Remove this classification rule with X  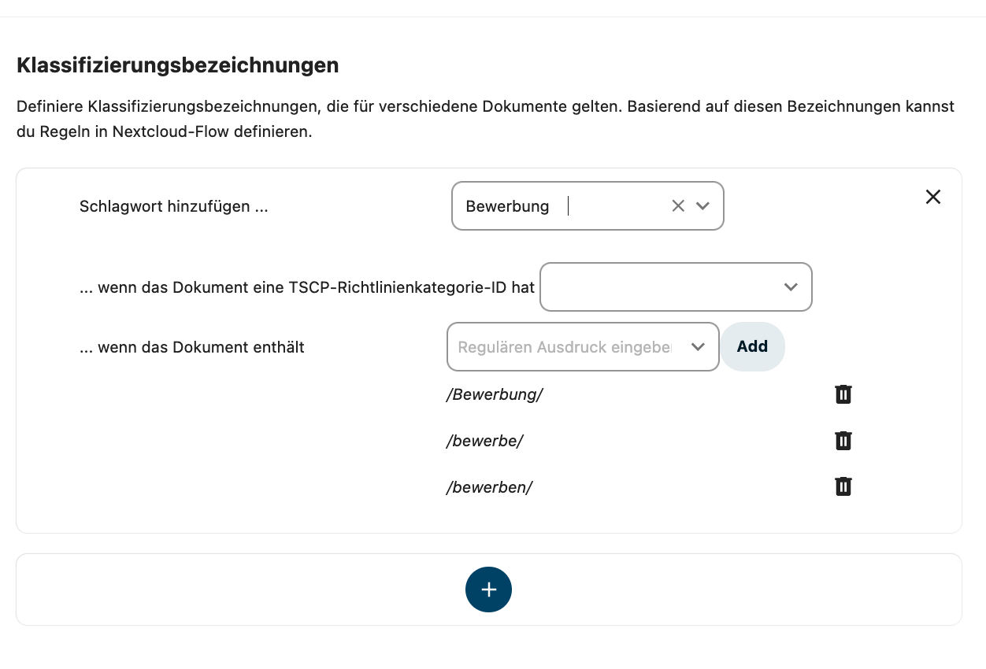(933, 197)
